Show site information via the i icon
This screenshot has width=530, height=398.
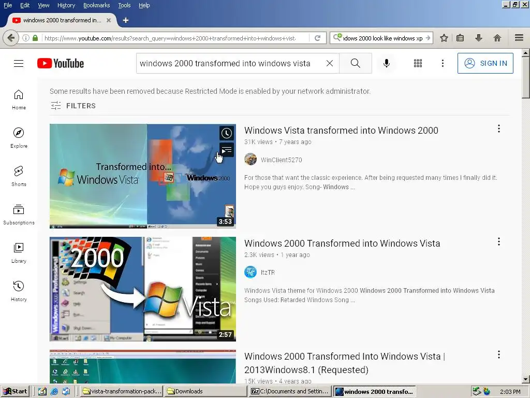[26, 38]
